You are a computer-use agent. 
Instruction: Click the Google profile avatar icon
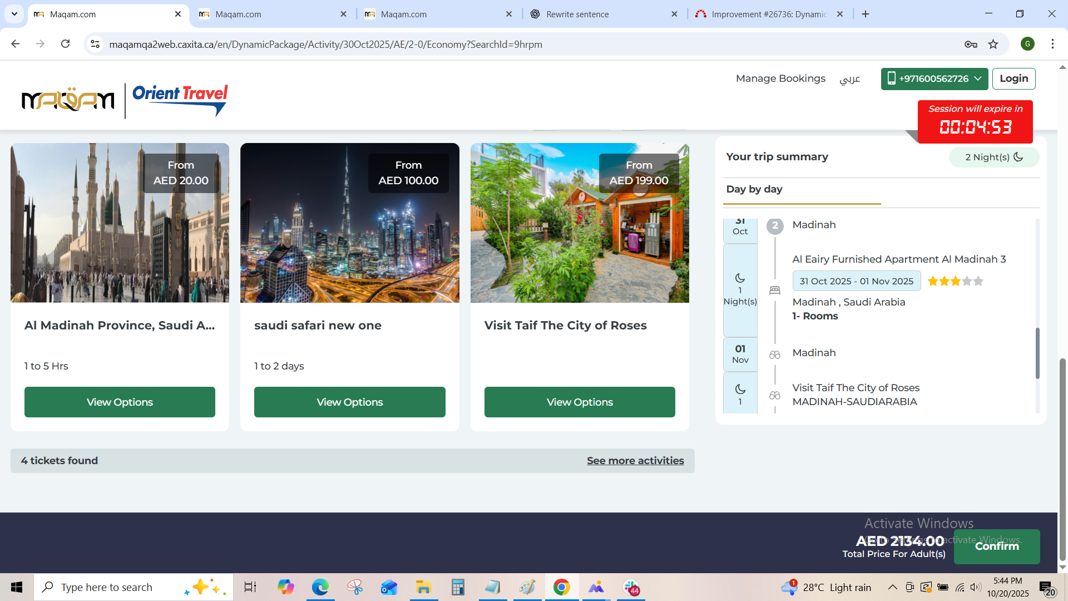click(x=1027, y=44)
